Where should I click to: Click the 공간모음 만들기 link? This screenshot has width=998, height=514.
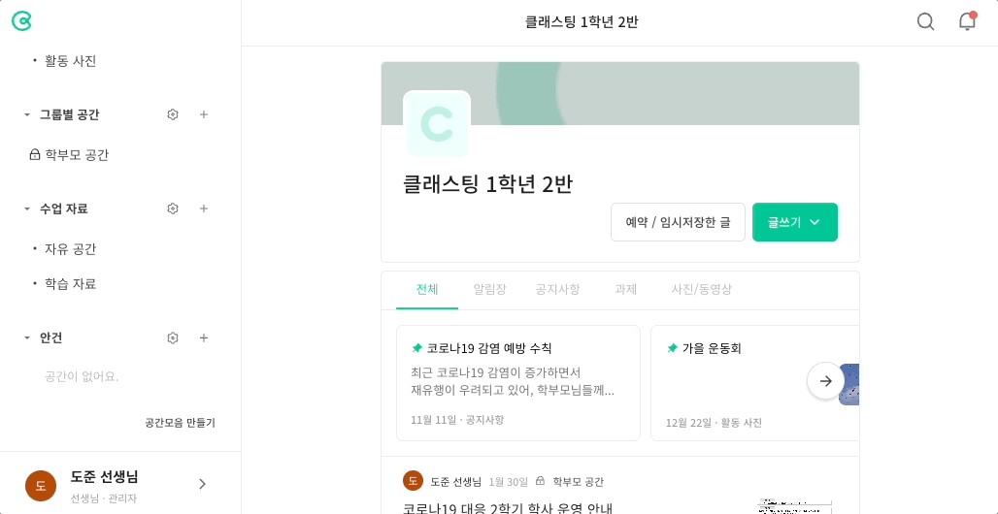tap(181, 423)
